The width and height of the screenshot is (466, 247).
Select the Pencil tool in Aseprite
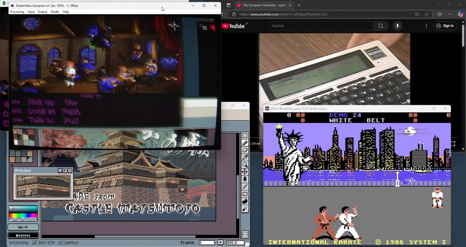[x=245, y=143]
